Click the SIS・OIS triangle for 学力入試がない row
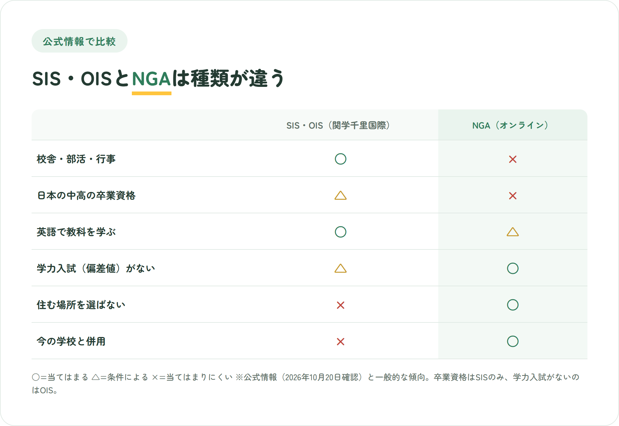 (x=340, y=268)
